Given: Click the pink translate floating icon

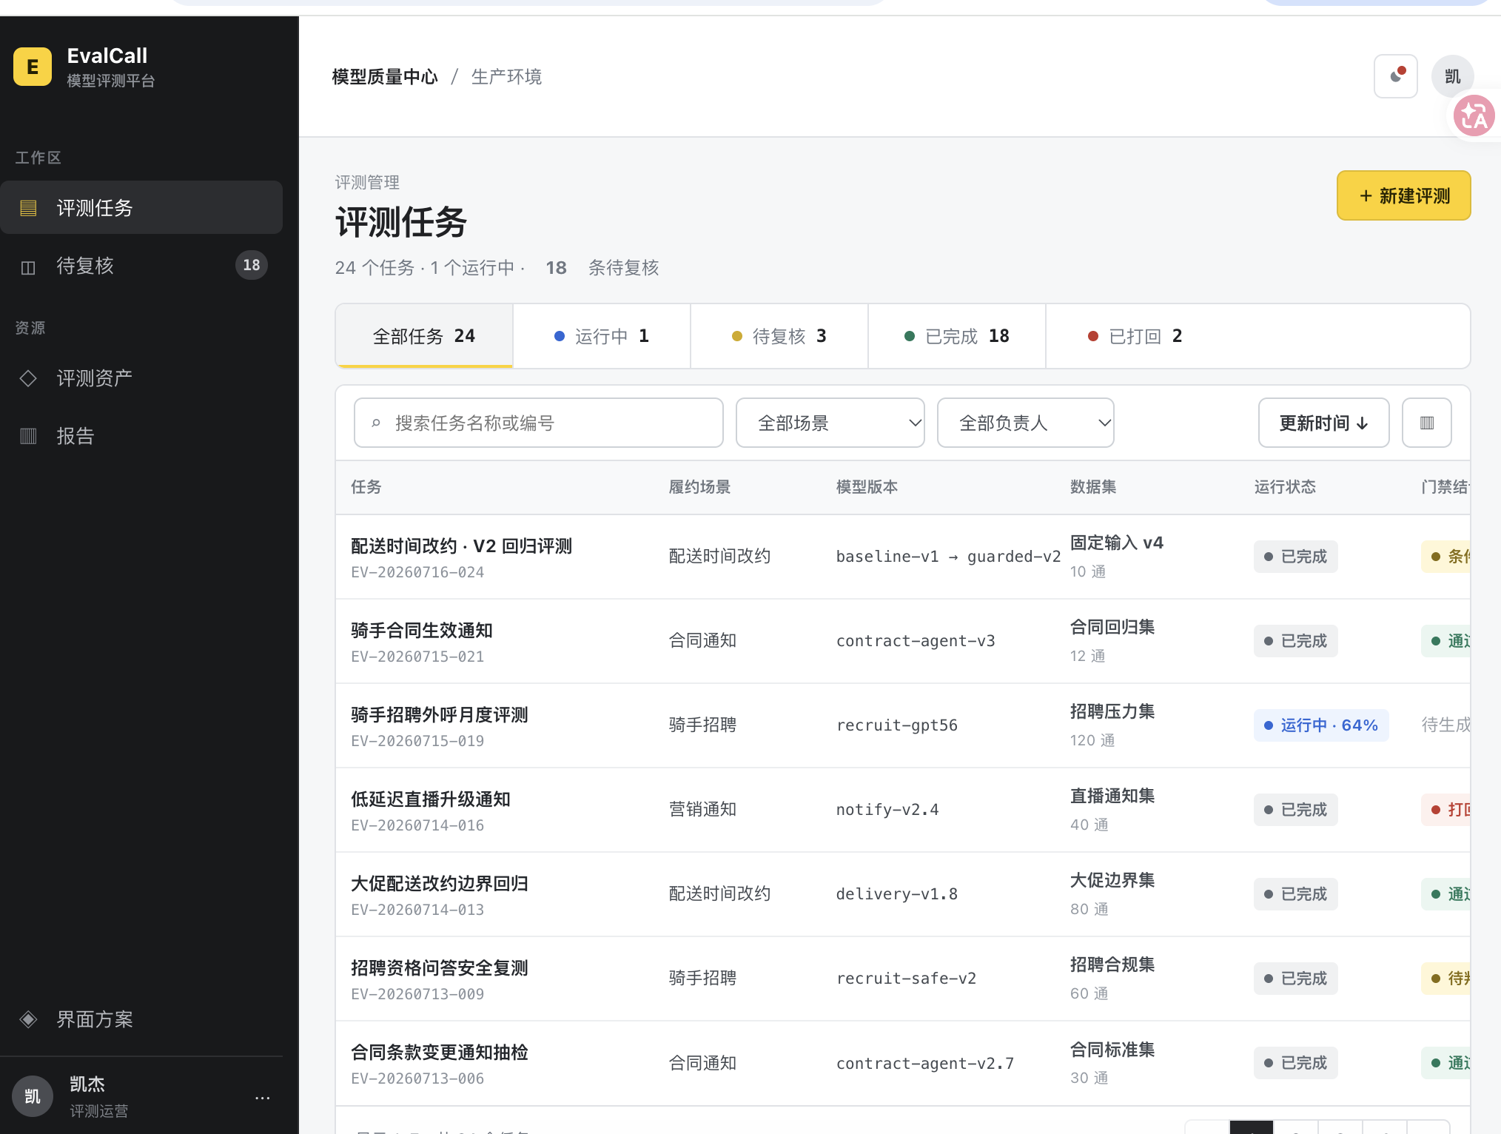Looking at the screenshot, I should (1474, 116).
